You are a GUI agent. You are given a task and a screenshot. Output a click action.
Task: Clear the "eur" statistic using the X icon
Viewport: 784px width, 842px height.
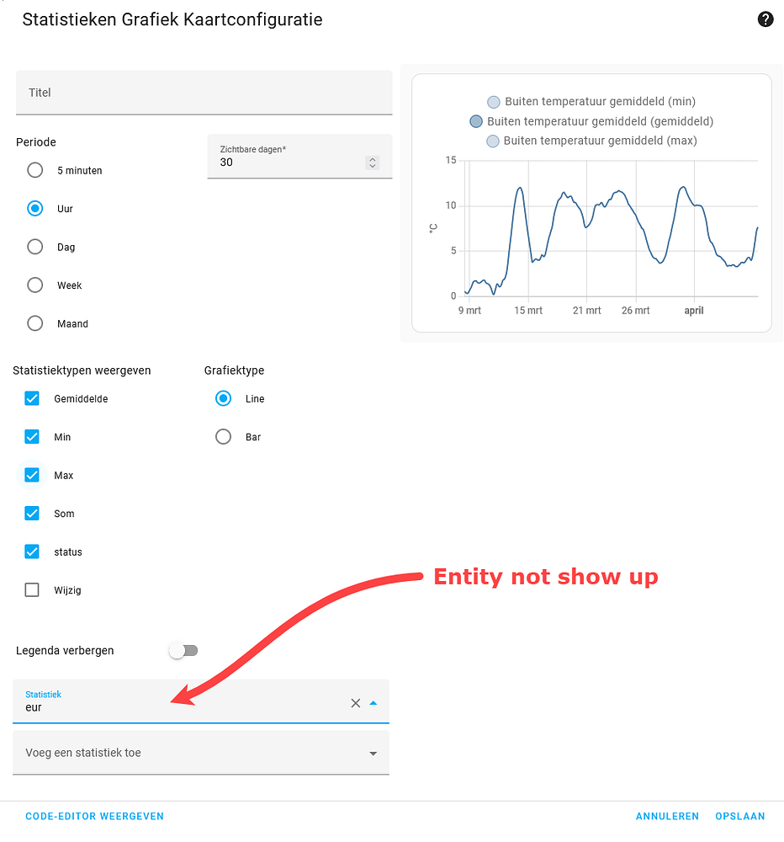(355, 703)
